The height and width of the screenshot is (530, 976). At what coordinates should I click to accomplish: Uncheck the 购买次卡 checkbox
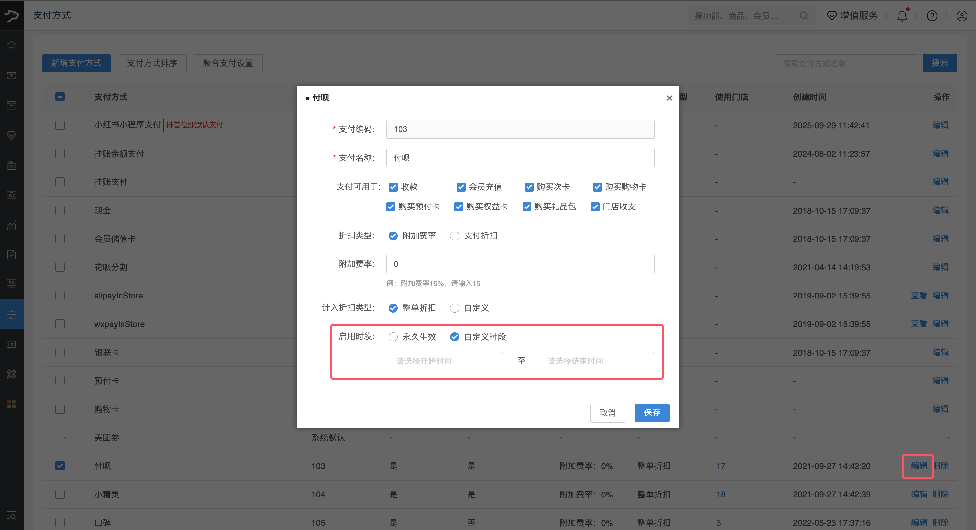529,187
